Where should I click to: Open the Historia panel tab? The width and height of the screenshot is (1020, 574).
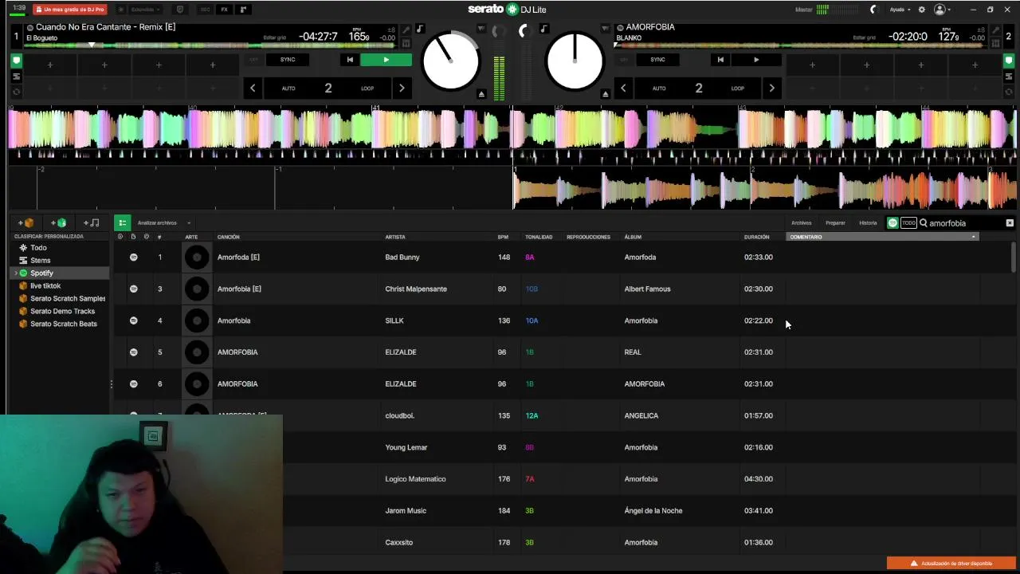click(x=868, y=223)
